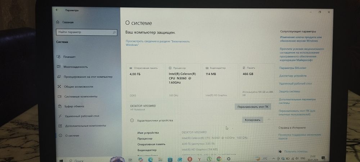Open Защита системы link
The image size is (360, 162).
tap(289, 91)
